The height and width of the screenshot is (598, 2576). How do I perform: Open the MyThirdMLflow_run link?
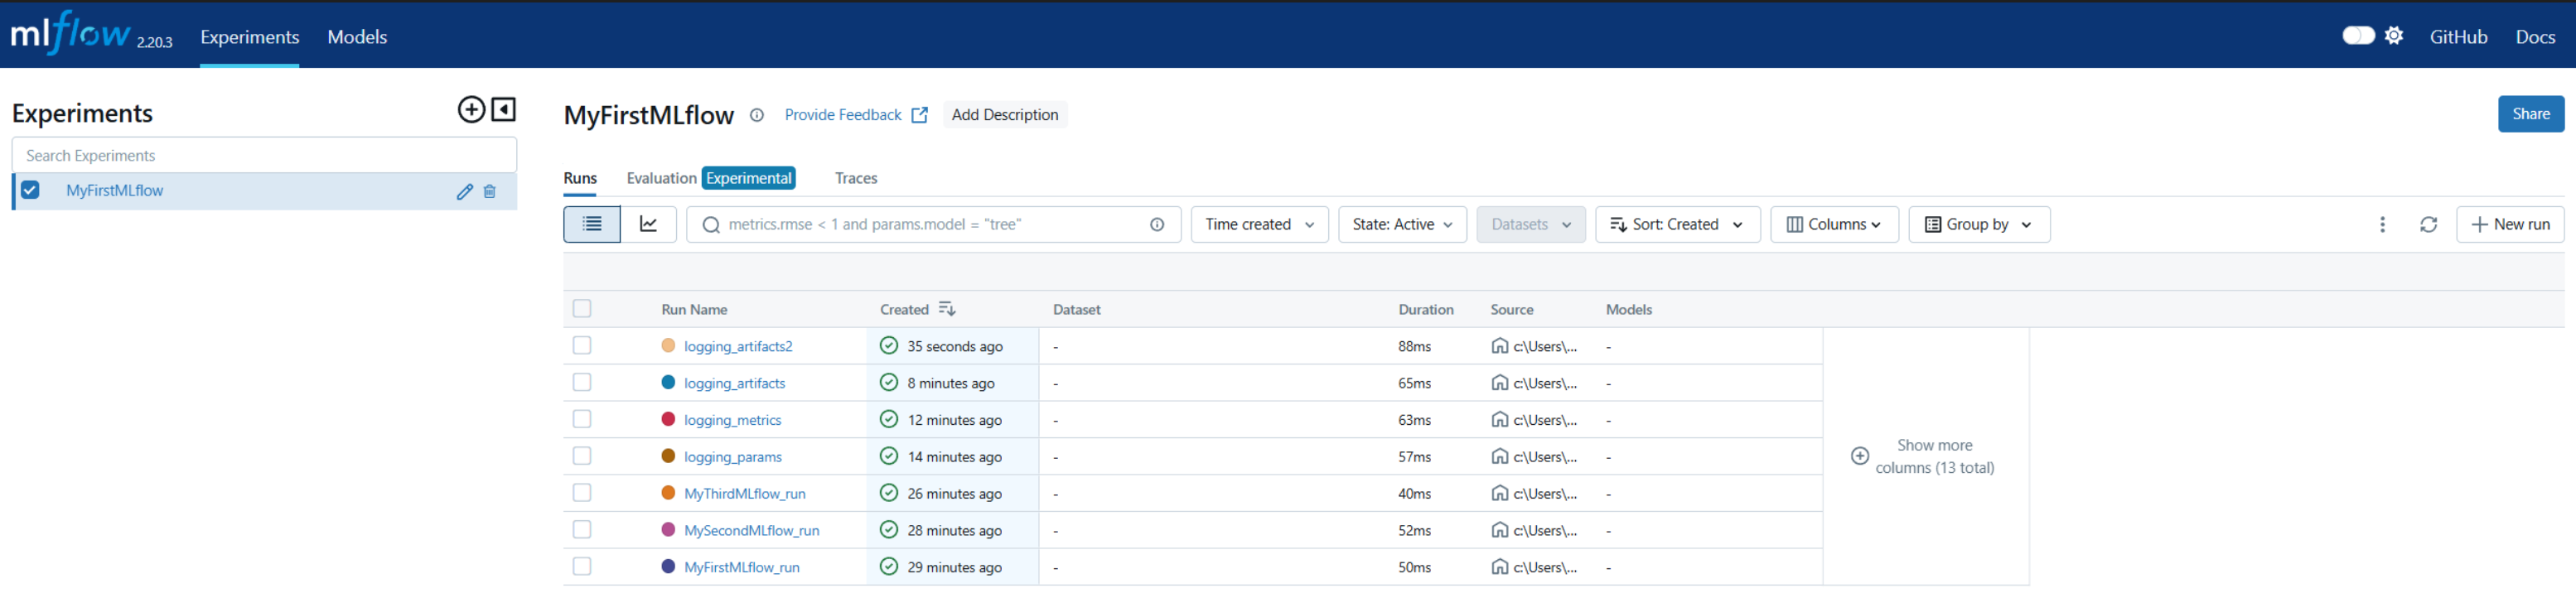[745, 494]
